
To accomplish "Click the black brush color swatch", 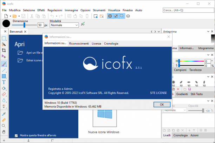I will [x=6, y=23].
